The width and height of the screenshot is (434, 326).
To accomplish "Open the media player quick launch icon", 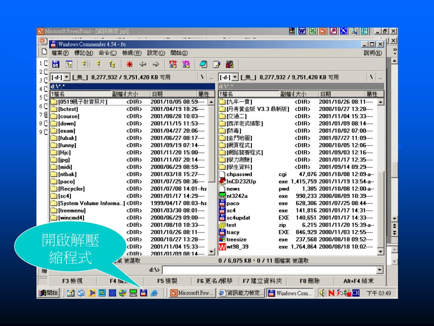I will [x=92, y=293].
